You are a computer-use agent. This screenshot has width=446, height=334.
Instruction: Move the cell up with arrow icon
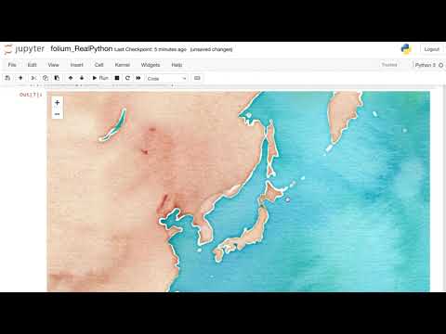click(x=71, y=78)
